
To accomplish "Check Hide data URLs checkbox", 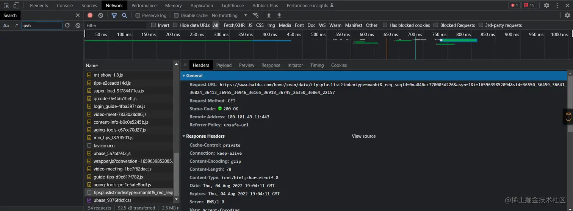I will coord(175,25).
